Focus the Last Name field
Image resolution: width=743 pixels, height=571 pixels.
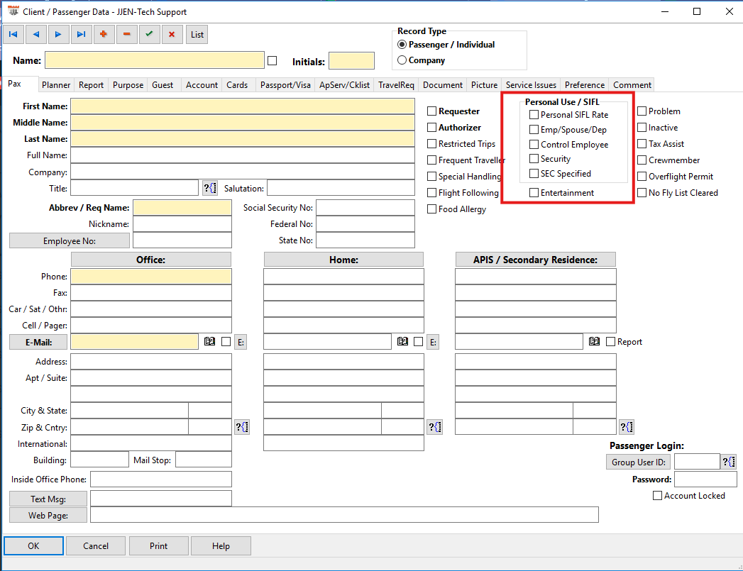point(243,139)
